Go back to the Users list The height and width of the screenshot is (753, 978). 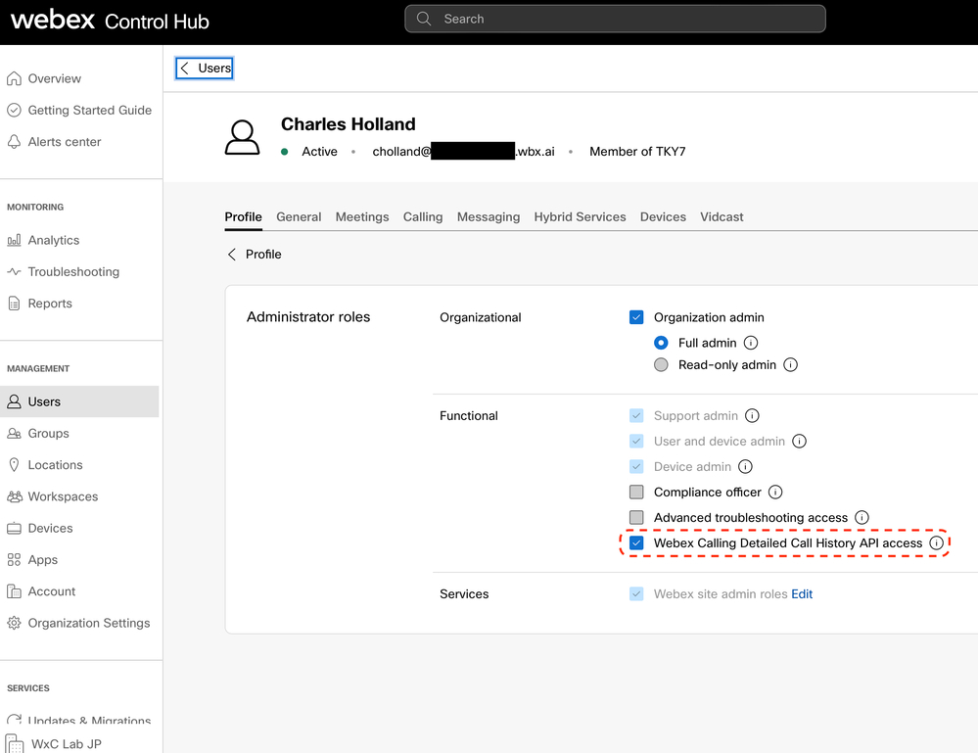(x=205, y=68)
